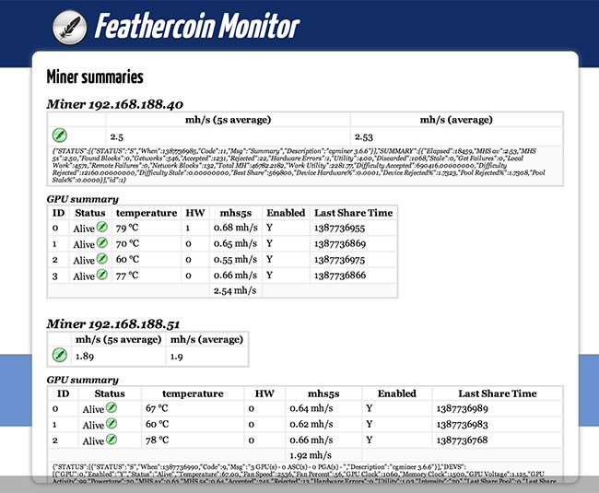Click the Last Share Time header in first GPU table
This screenshot has height=493, width=599.
(x=353, y=213)
